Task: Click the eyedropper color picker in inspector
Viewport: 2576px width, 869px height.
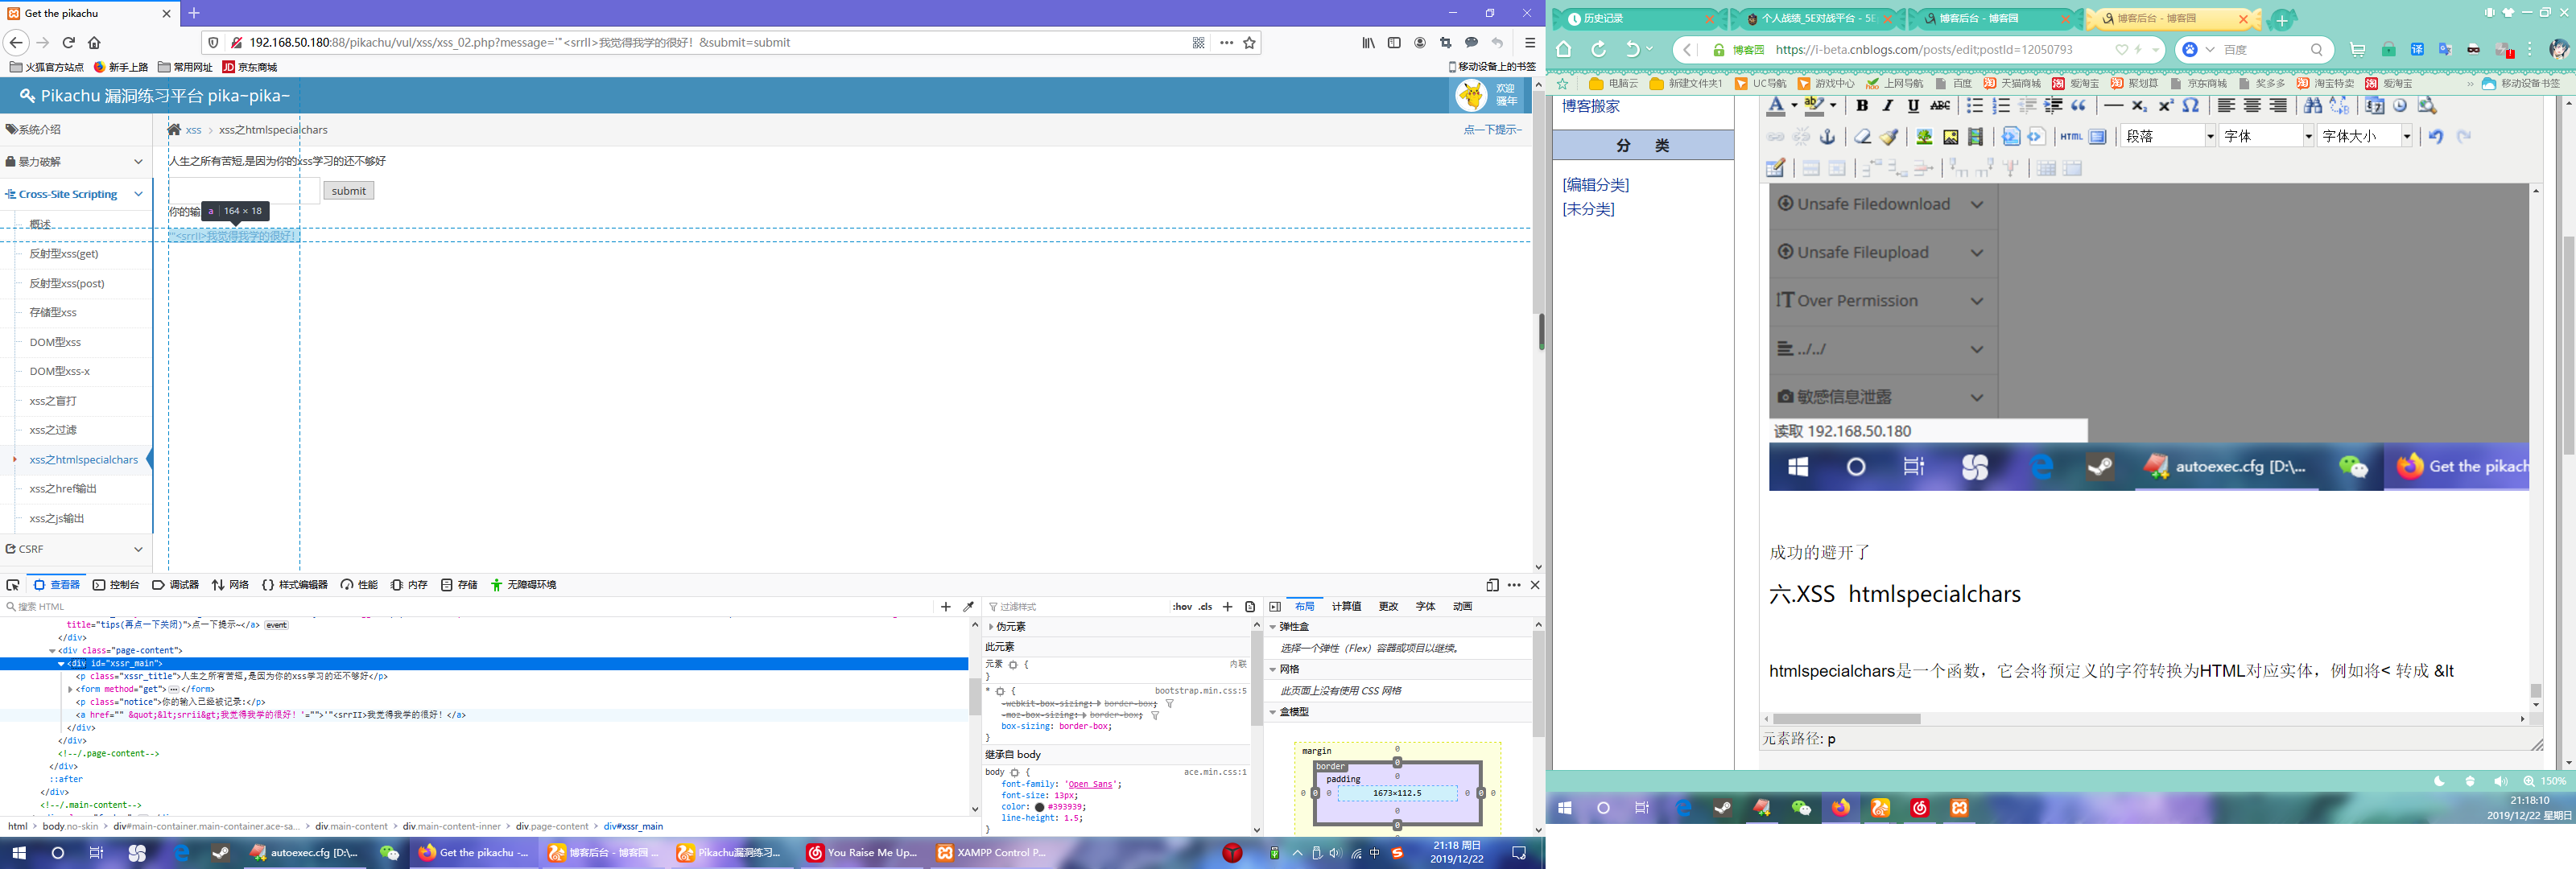Action: coord(968,607)
